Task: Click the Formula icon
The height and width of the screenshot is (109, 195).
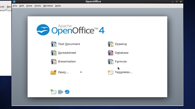Action: pos(110,61)
